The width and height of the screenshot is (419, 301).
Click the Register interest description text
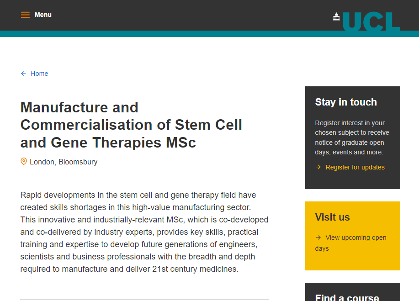(352, 137)
